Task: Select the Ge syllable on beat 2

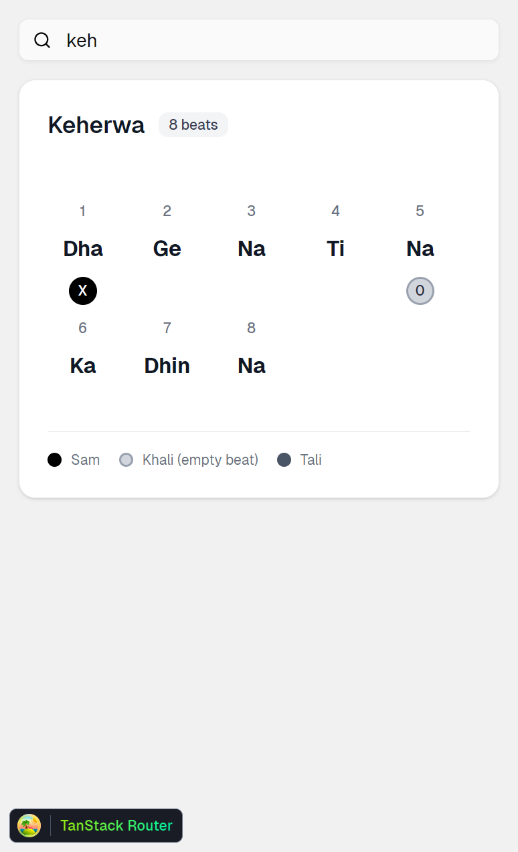Action: (167, 249)
